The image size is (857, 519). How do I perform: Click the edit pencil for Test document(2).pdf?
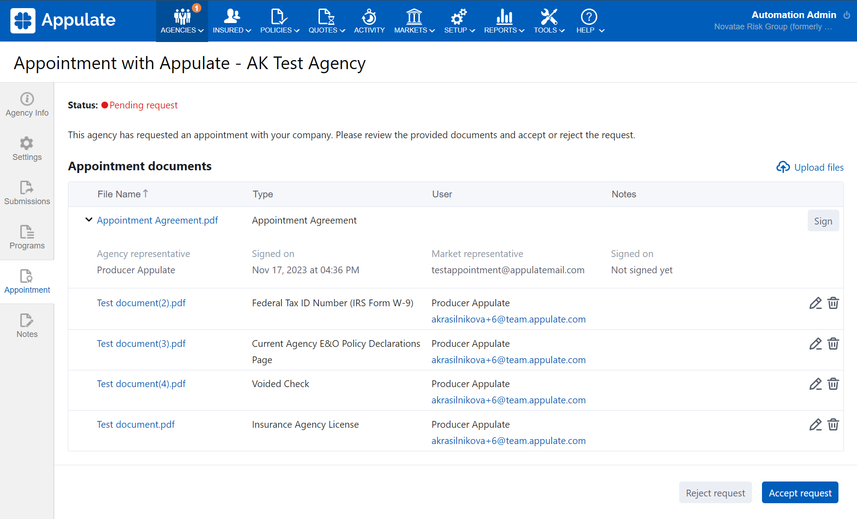click(x=815, y=303)
